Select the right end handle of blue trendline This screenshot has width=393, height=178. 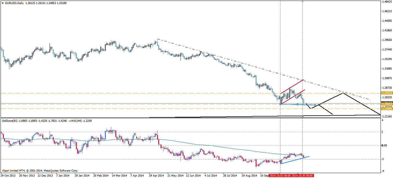[x=315, y=105]
